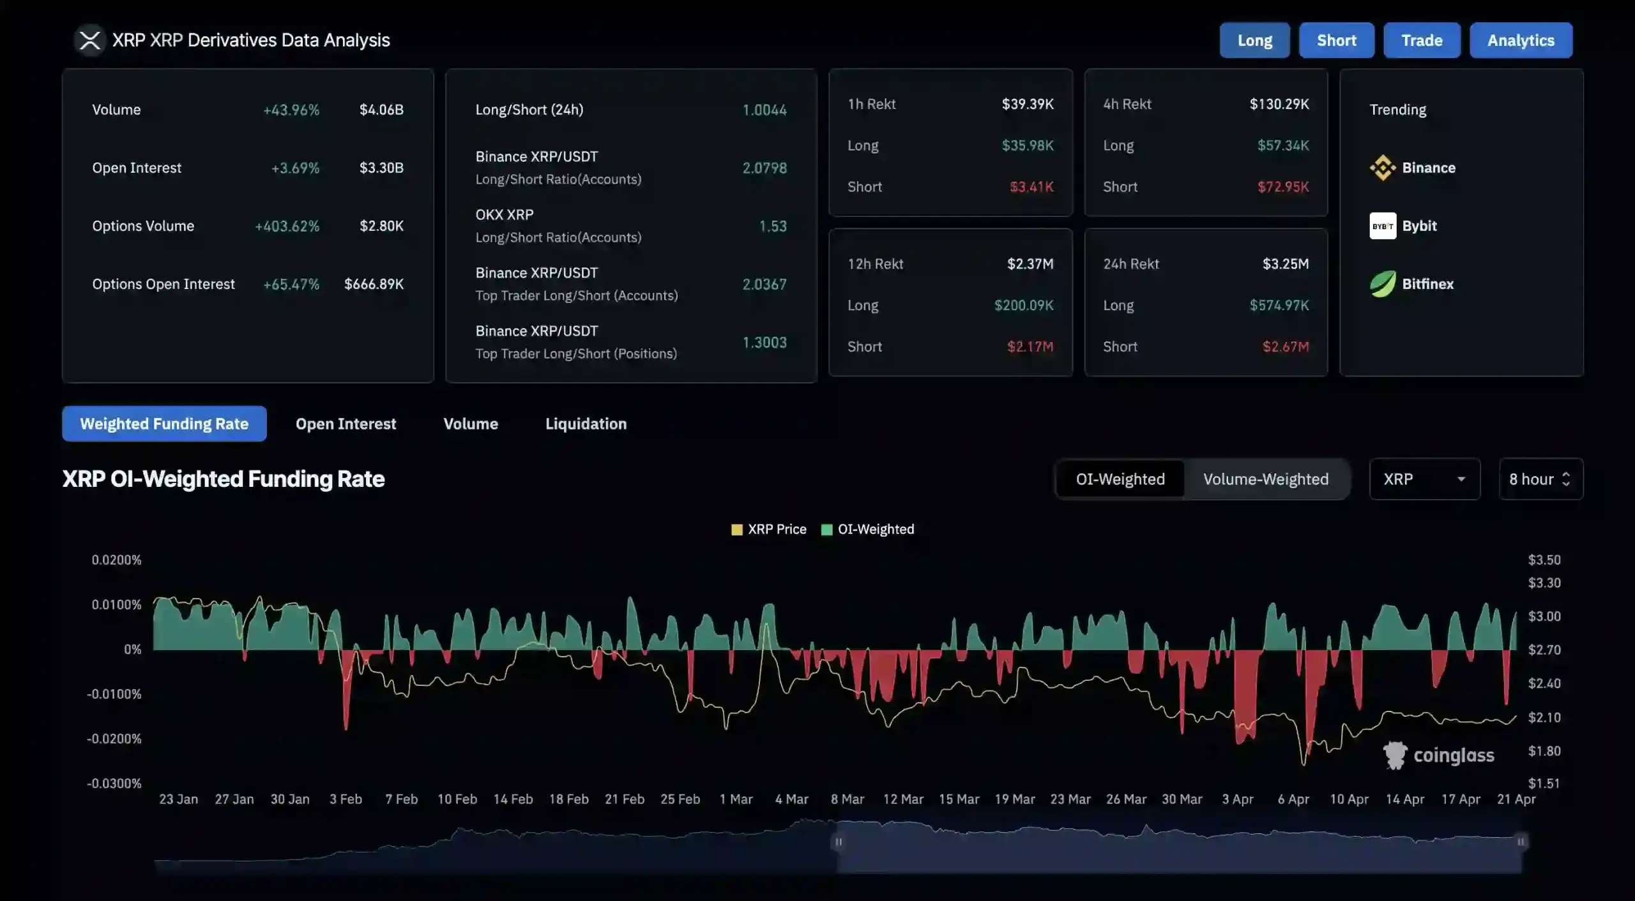Click right handle of range navigator

pos(1521,842)
